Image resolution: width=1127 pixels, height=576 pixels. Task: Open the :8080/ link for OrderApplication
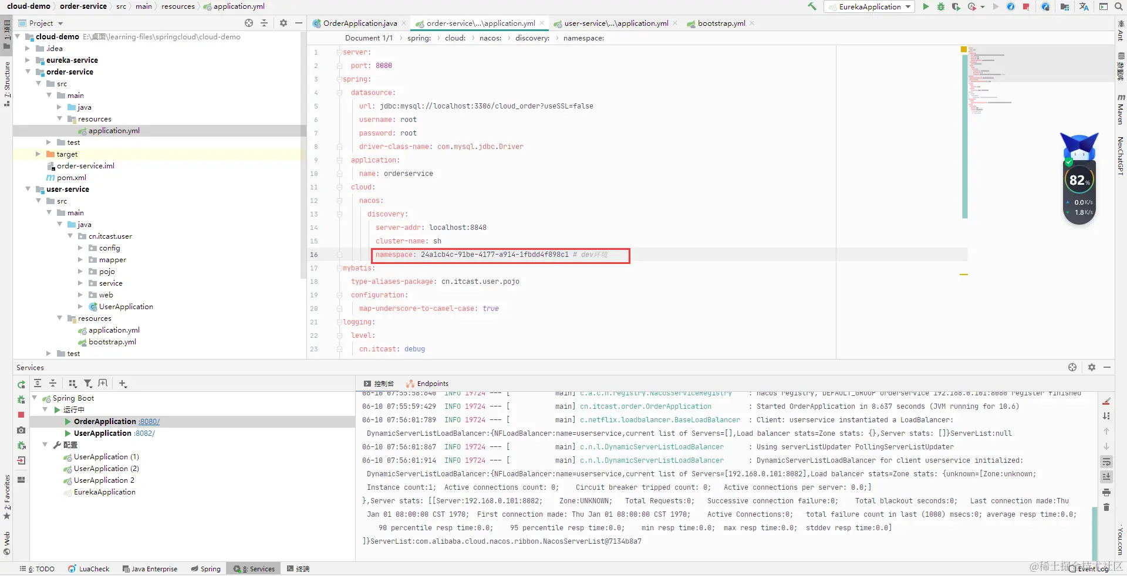click(149, 422)
